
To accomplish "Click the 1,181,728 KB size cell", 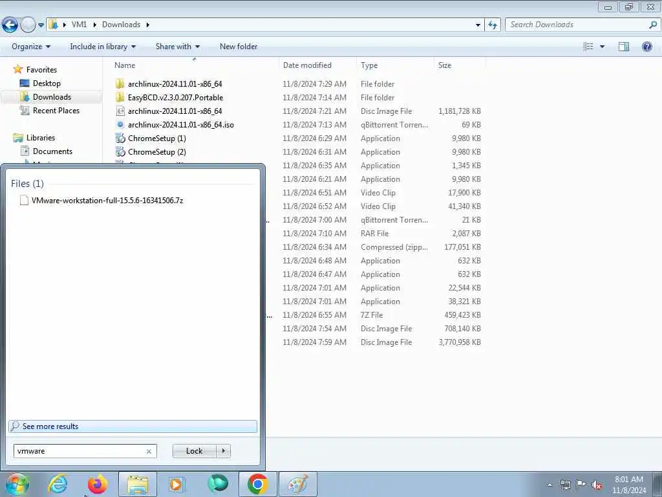I will pyautogui.click(x=460, y=111).
